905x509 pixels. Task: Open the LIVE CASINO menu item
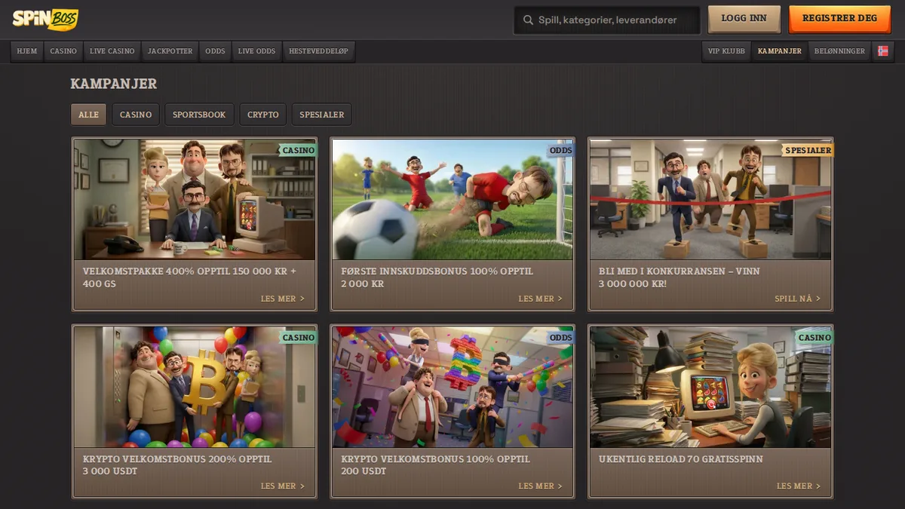click(112, 51)
